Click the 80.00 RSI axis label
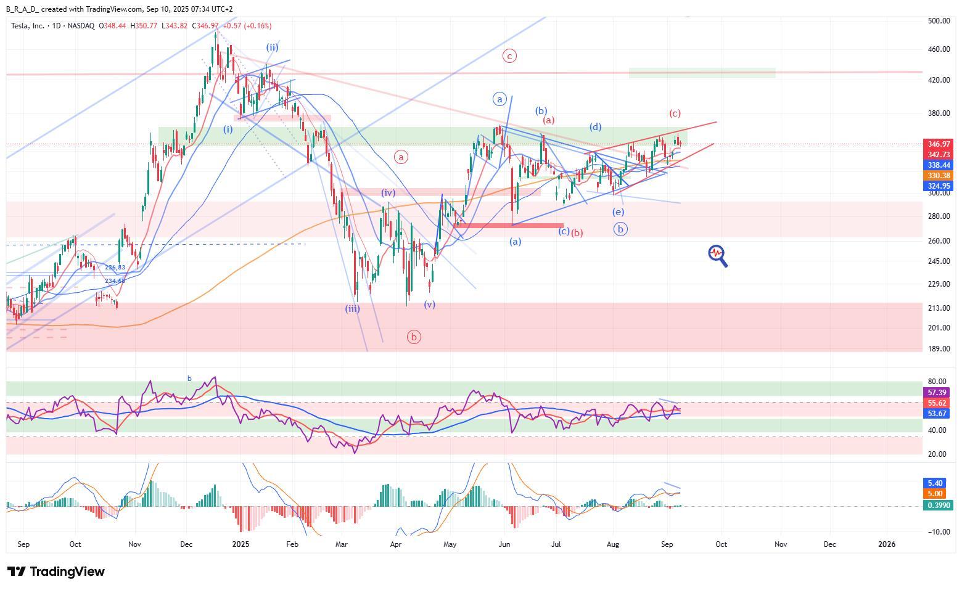 (938, 382)
